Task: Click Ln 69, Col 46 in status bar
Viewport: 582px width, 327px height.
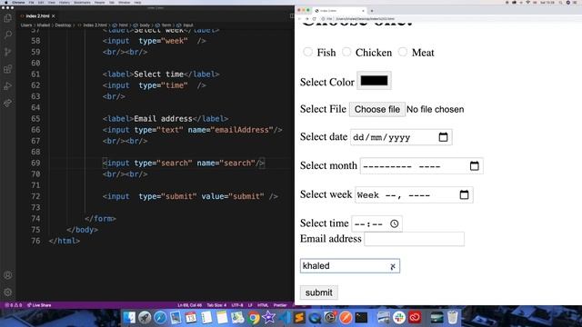Action: pyautogui.click(x=190, y=305)
